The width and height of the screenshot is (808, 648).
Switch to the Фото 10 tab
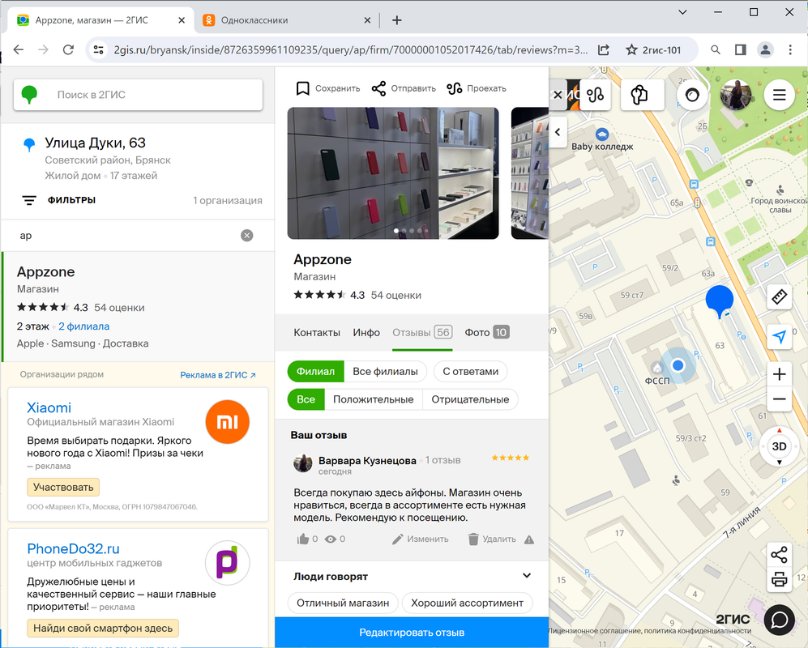pyautogui.click(x=487, y=332)
